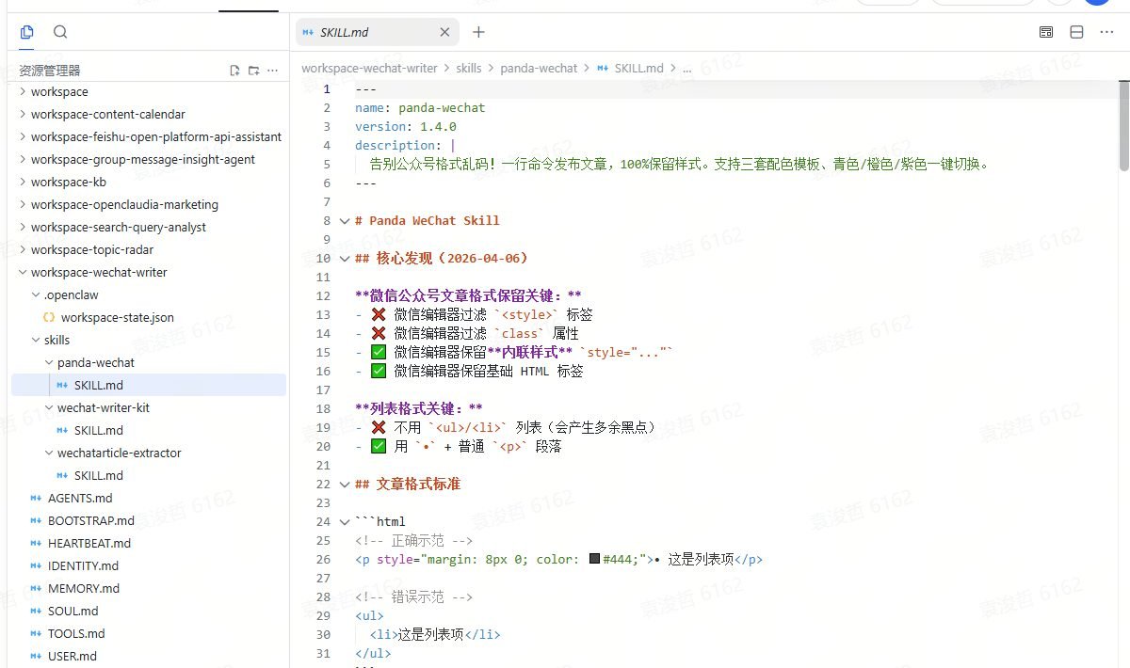Click the 资源管理器 panel title
1130x668 pixels.
(x=50, y=71)
